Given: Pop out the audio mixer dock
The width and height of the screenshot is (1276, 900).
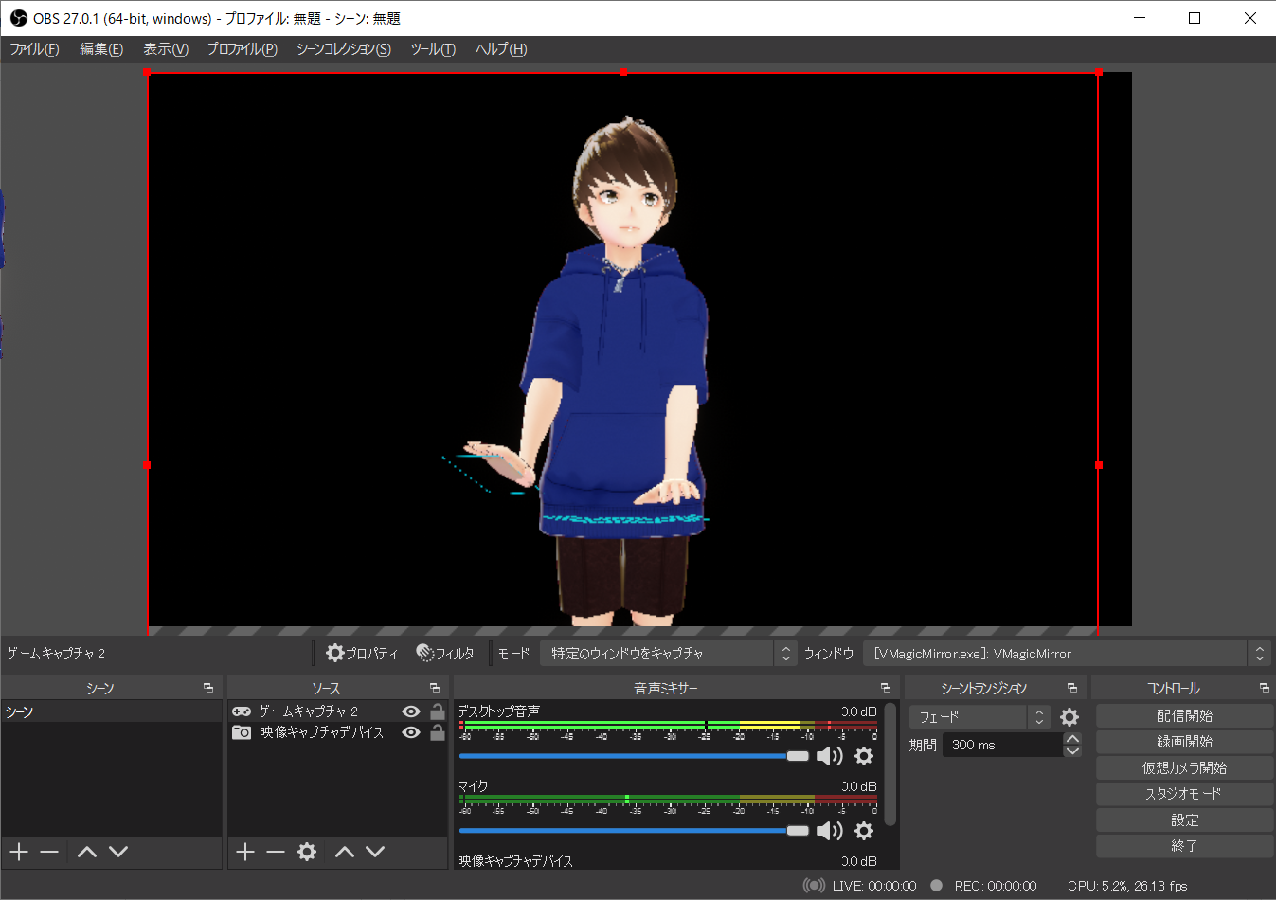Looking at the screenshot, I should point(886,688).
